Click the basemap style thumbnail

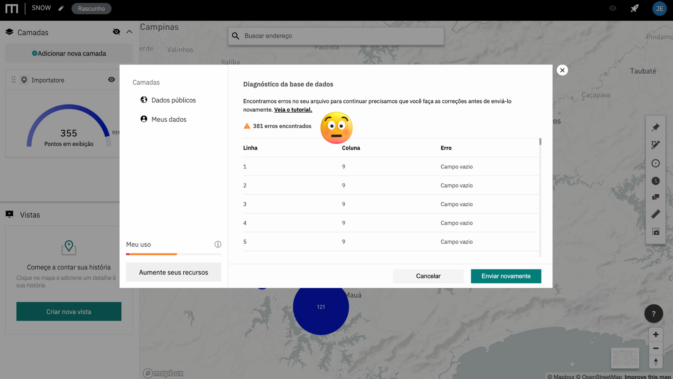click(x=625, y=358)
